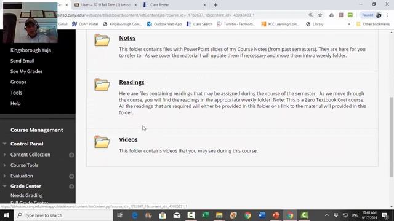Open Needs Grading under Grade Center
394x221 pixels.
26,195
